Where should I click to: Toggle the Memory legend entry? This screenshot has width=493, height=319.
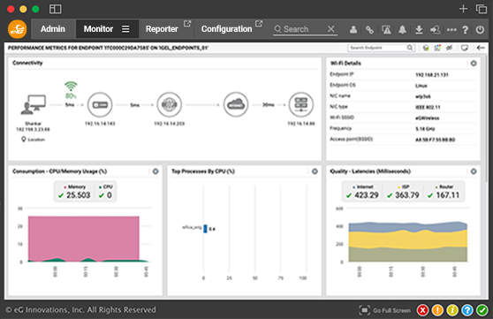coord(75,186)
